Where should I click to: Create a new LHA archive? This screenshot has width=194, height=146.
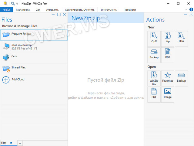(x=181, y=39)
